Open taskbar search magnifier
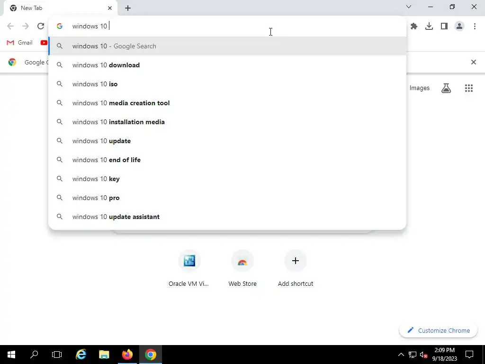 [x=34, y=355]
